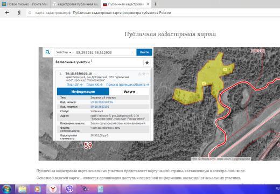
Task: Go back with the browser arrow
Action: [x=7, y=13]
